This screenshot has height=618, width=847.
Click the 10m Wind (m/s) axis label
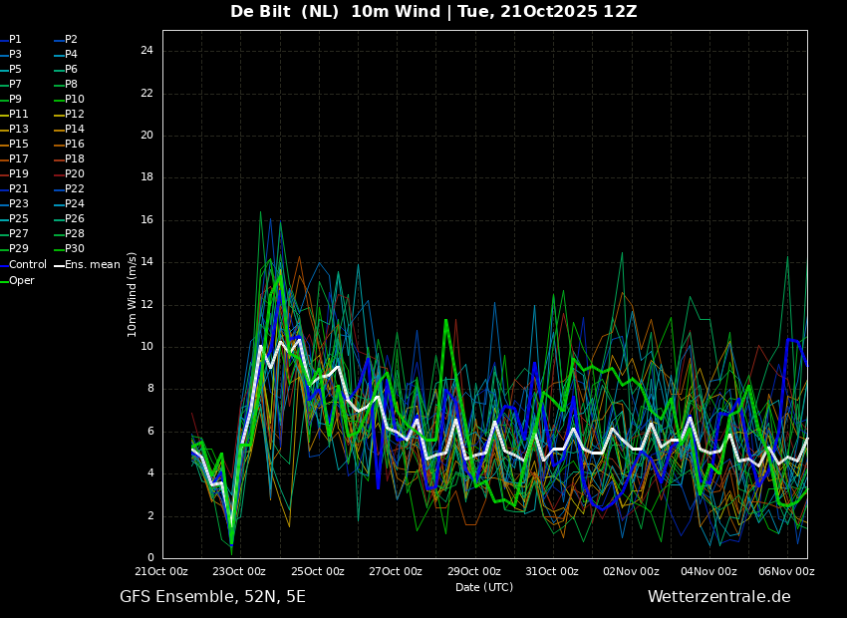(x=133, y=294)
